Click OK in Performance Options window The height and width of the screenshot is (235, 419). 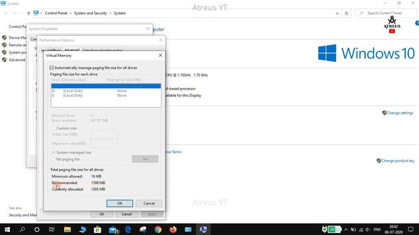[102, 214]
